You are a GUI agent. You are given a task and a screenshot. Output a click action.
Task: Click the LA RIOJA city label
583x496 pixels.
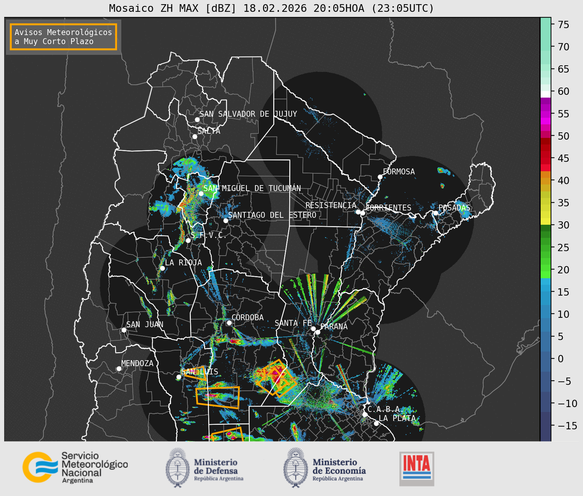tap(184, 263)
